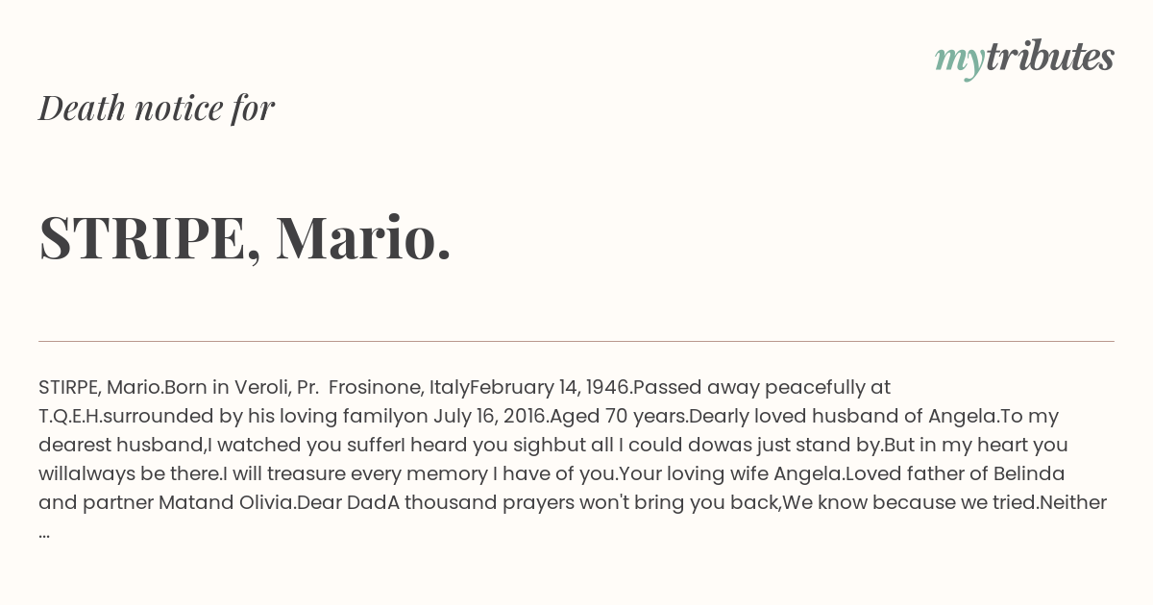Click the horizontal divider line
Image resolution: width=1153 pixels, height=605 pixels.
pos(576,341)
